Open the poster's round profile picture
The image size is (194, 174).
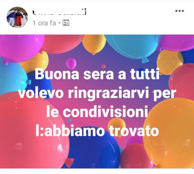pyautogui.click(x=17, y=17)
